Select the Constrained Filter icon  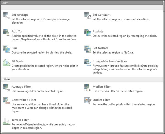pos(6,101)
